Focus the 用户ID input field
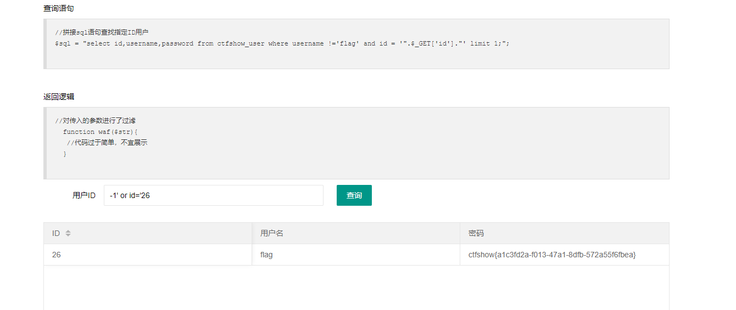The image size is (736, 310). point(214,195)
